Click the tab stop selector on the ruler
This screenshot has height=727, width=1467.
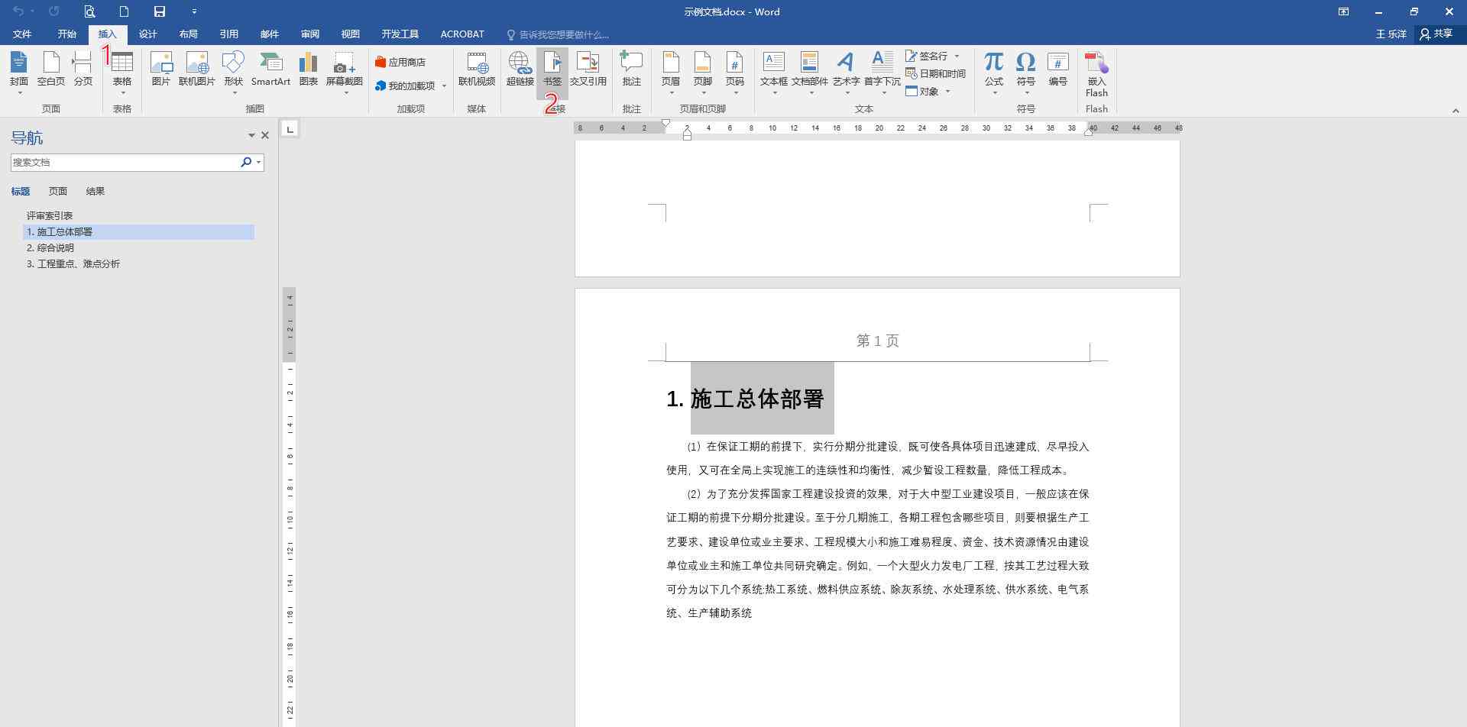[x=290, y=129]
